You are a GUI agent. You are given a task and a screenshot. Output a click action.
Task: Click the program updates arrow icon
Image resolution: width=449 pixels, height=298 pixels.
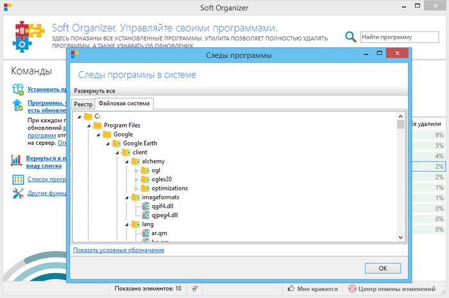[x=17, y=105]
